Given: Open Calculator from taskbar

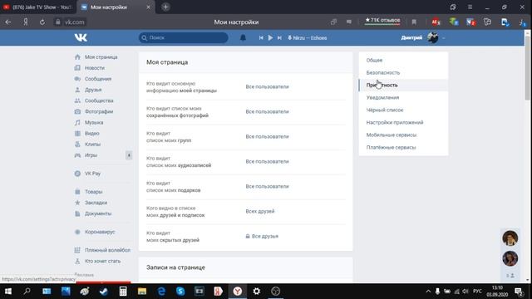Looking at the screenshot, I should click(123, 292).
